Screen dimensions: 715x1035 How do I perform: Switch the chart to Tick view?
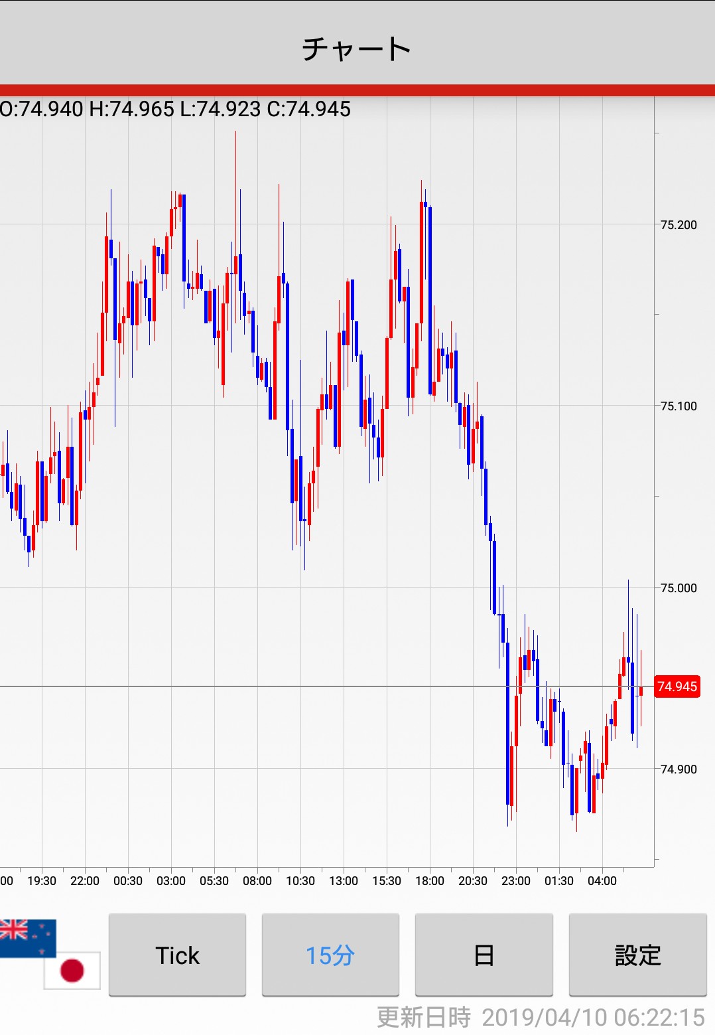click(177, 955)
